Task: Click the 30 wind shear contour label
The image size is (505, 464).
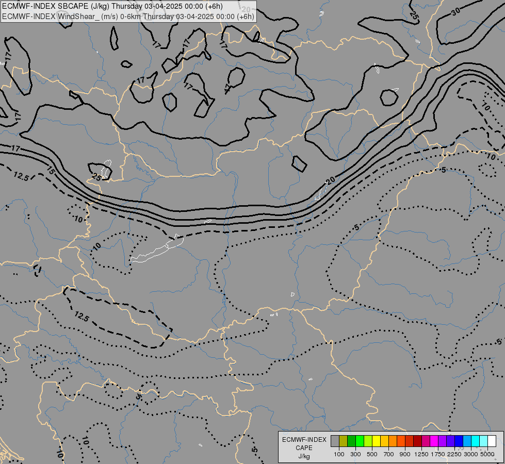Action: (x=455, y=12)
